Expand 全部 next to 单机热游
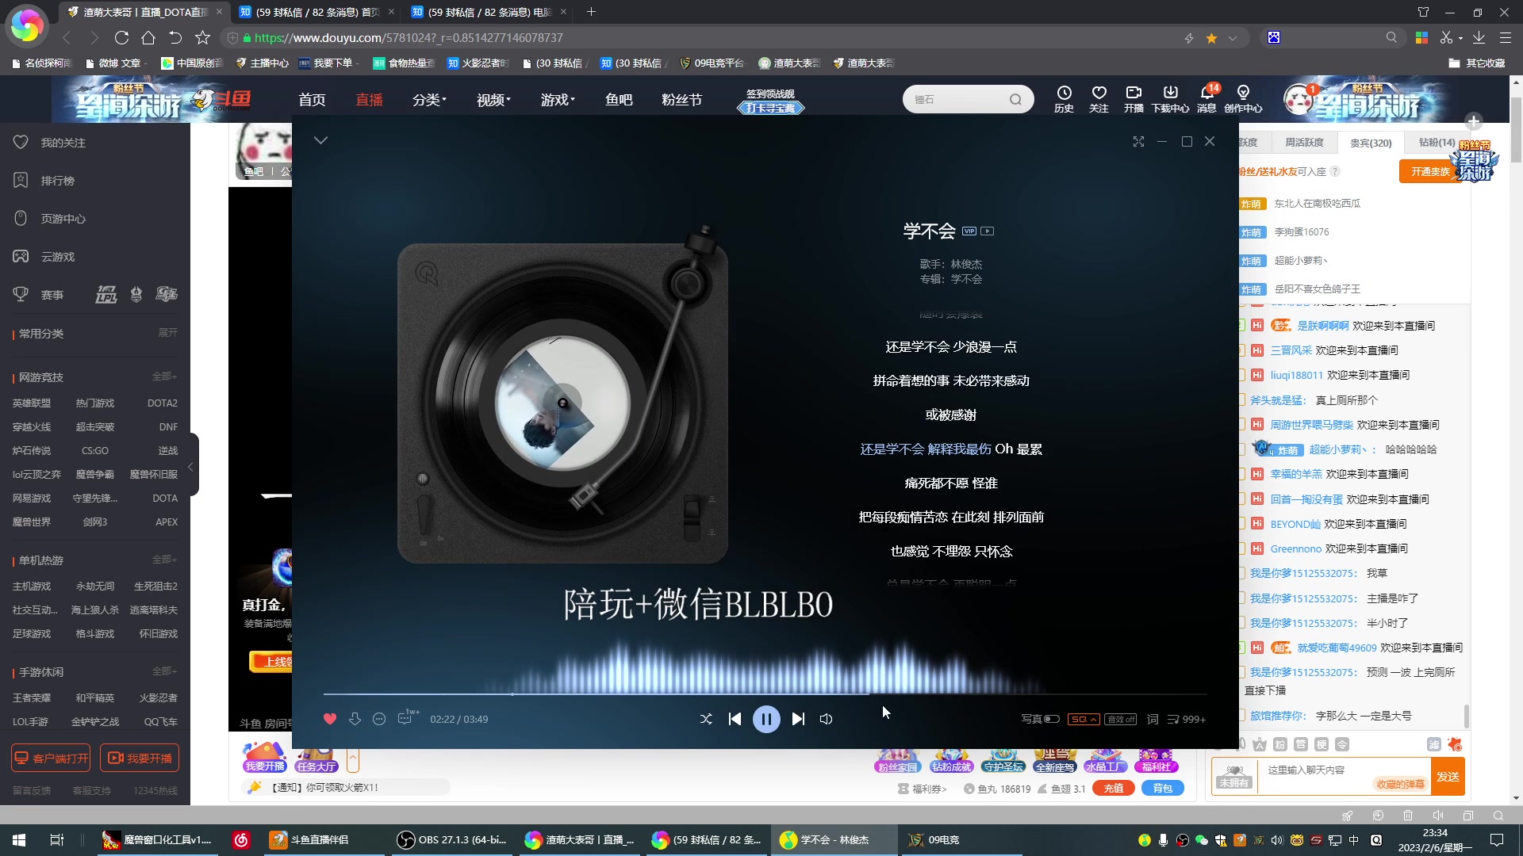The width and height of the screenshot is (1523, 856). point(164,560)
